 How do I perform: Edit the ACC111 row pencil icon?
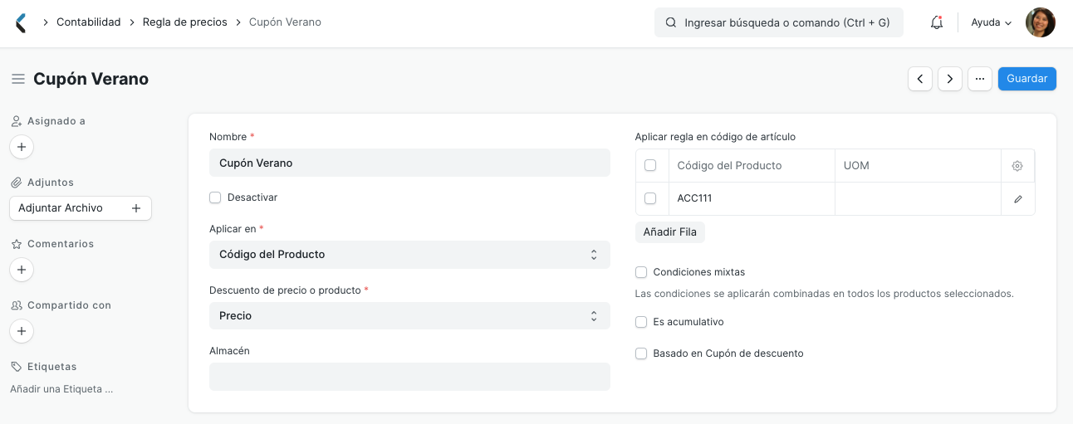[1018, 199]
